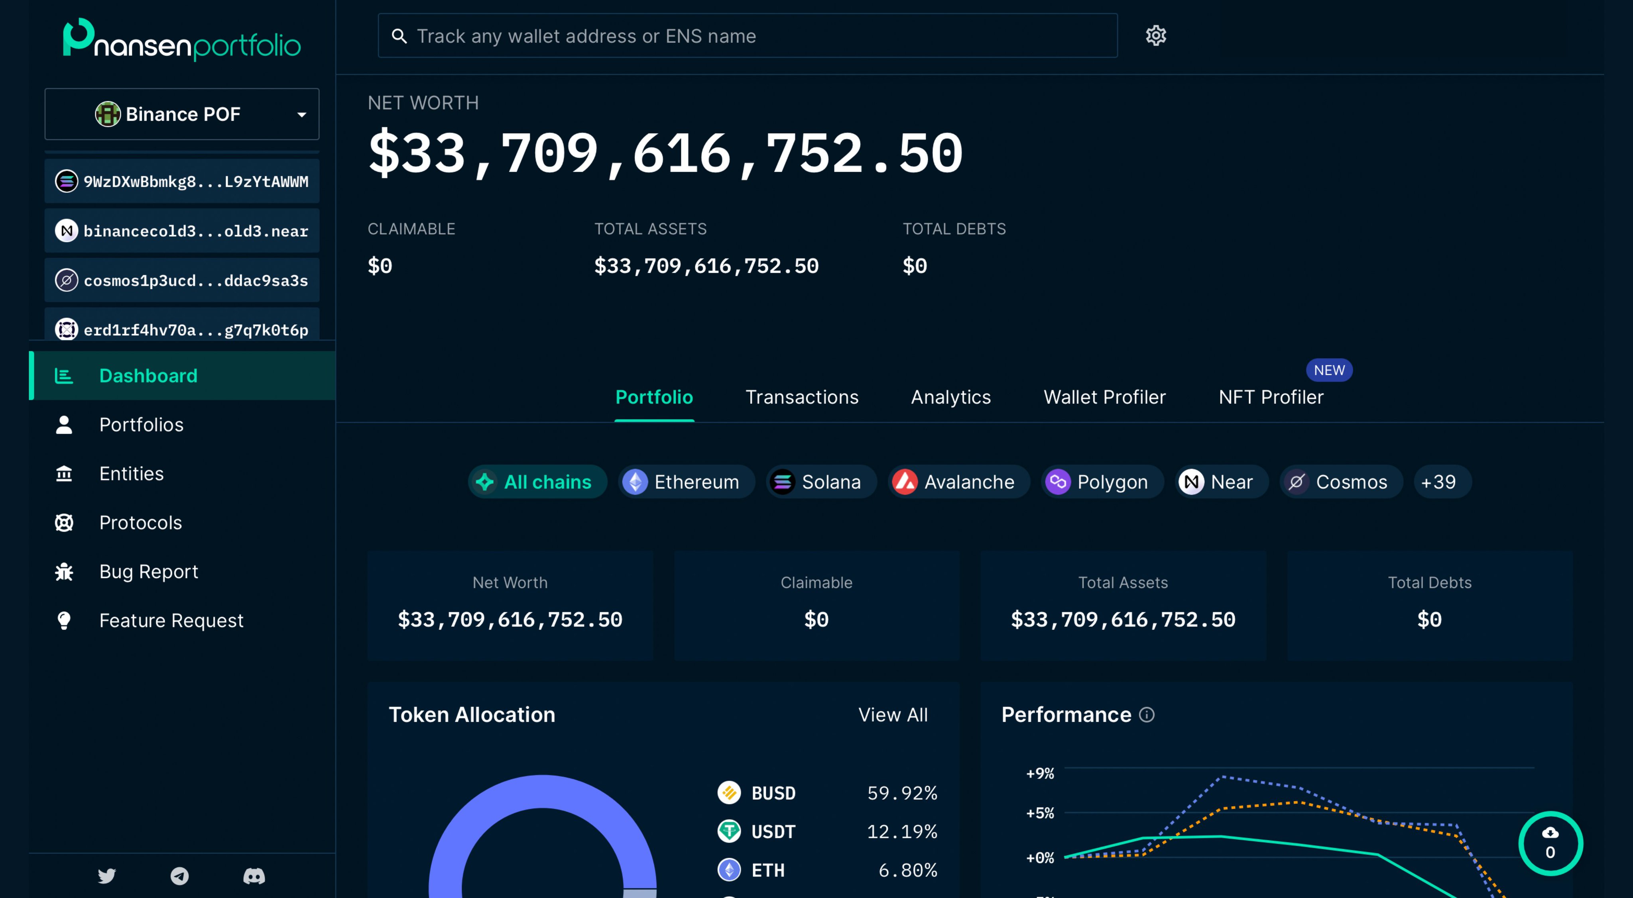Open the settings gear icon
The width and height of the screenshot is (1633, 898).
pos(1156,35)
